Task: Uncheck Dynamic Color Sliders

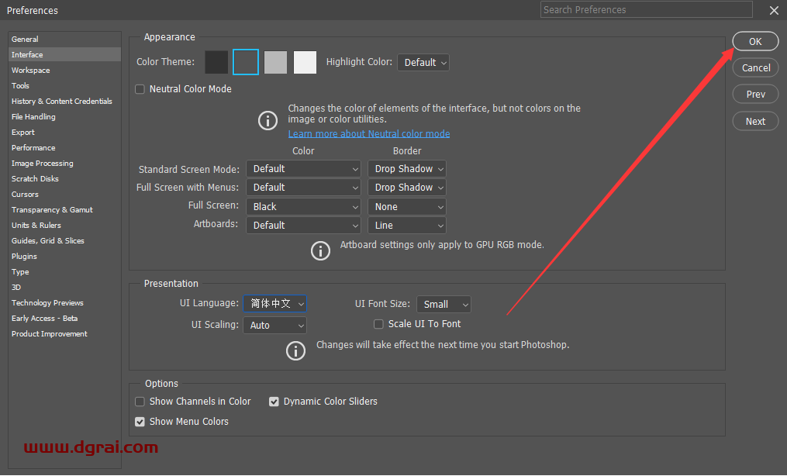Action: pos(274,402)
